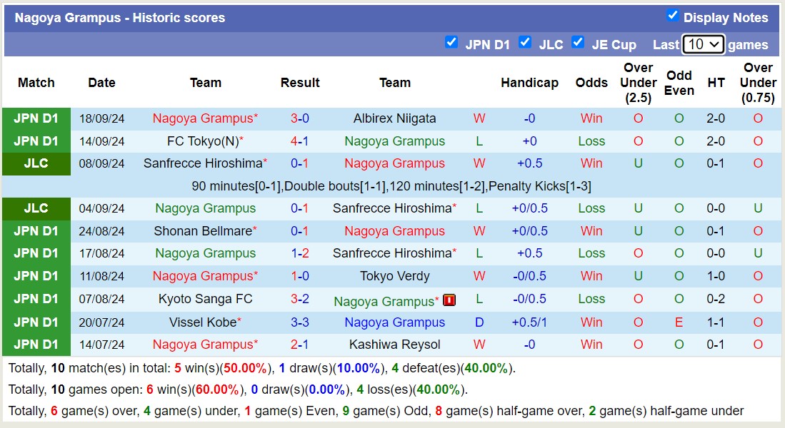Click the JPN D1 label for 18/09/24 match
The height and width of the screenshot is (428, 785).
pyautogui.click(x=36, y=118)
